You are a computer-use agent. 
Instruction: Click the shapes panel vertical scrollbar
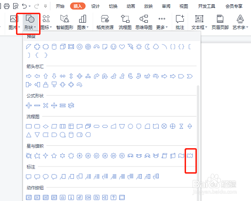tap(198, 143)
